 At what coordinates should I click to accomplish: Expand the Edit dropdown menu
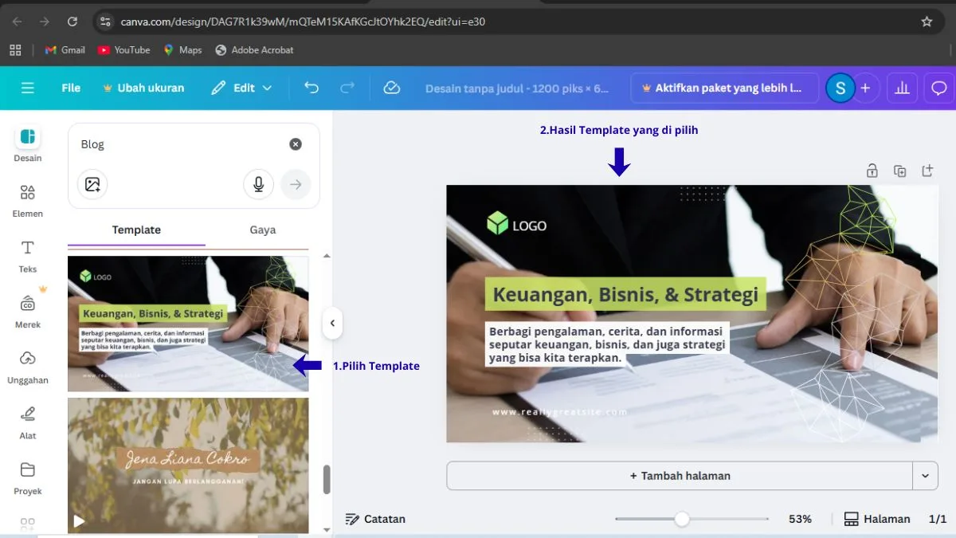click(x=241, y=88)
